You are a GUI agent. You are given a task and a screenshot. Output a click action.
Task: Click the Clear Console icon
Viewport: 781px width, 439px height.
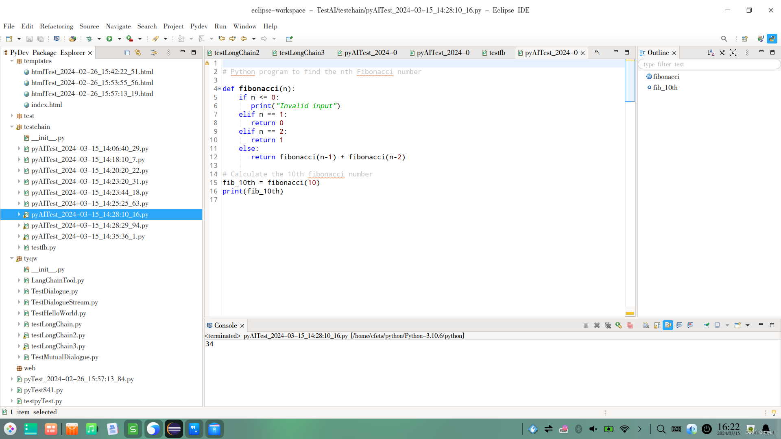[x=646, y=325]
